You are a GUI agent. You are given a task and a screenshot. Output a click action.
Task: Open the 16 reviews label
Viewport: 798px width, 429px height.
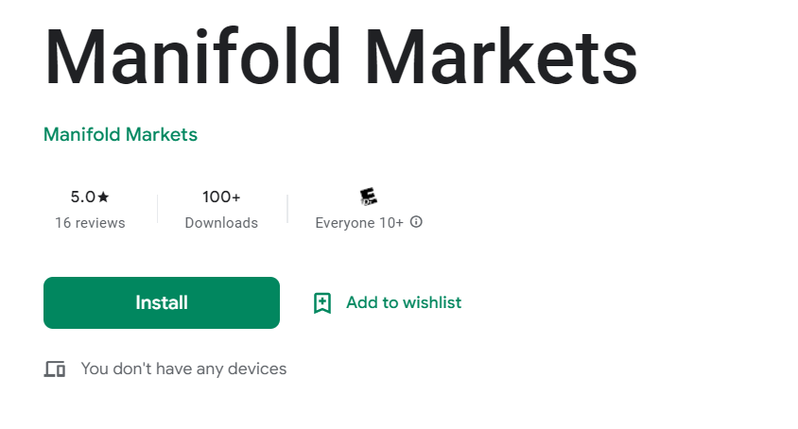(x=90, y=223)
